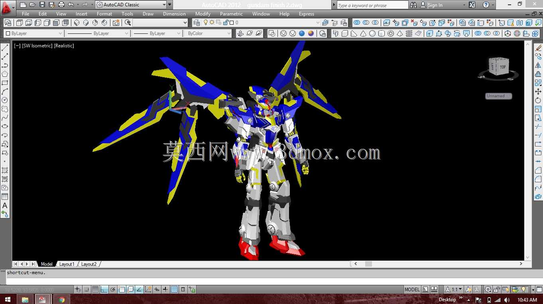
Task: Choose the Torus solid tool
Action: (391, 33)
